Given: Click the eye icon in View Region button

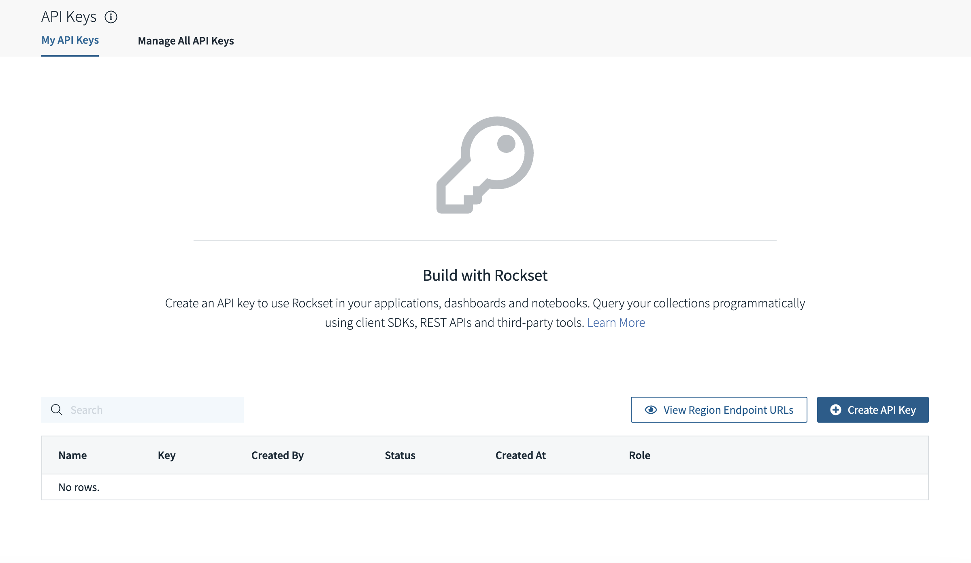Looking at the screenshot, I should coord(651,410).
